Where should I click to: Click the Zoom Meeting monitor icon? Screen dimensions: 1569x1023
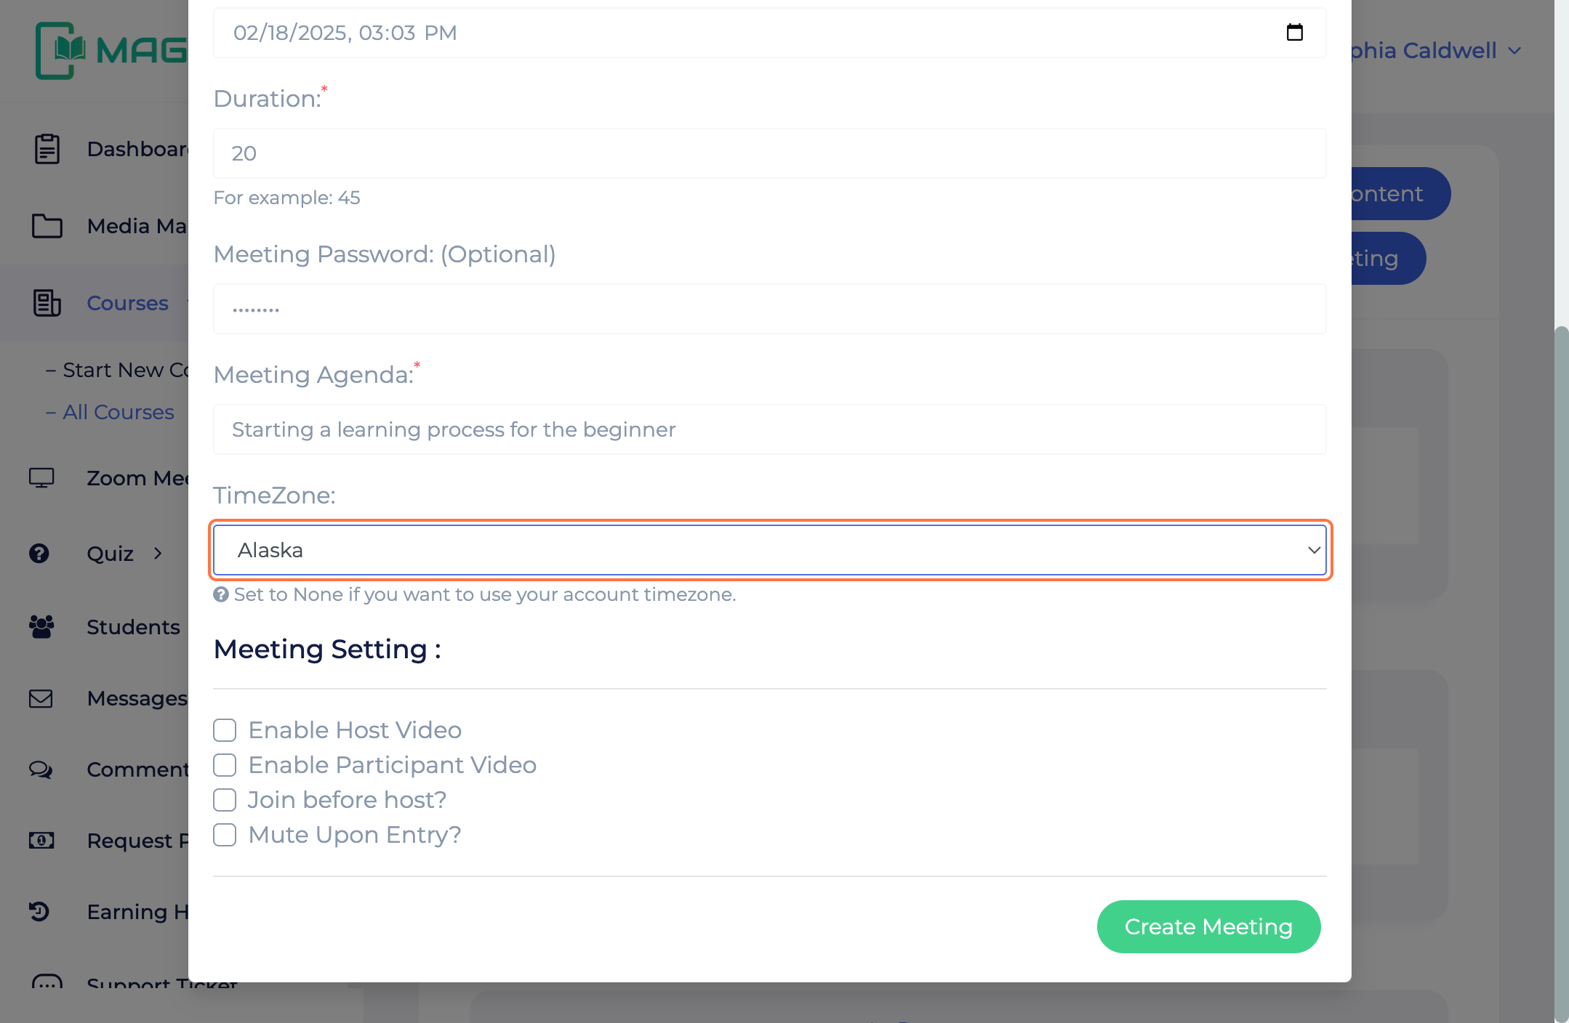(41, 478)
